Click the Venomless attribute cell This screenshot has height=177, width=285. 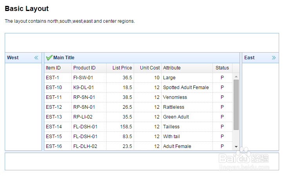tap(175, 97)
